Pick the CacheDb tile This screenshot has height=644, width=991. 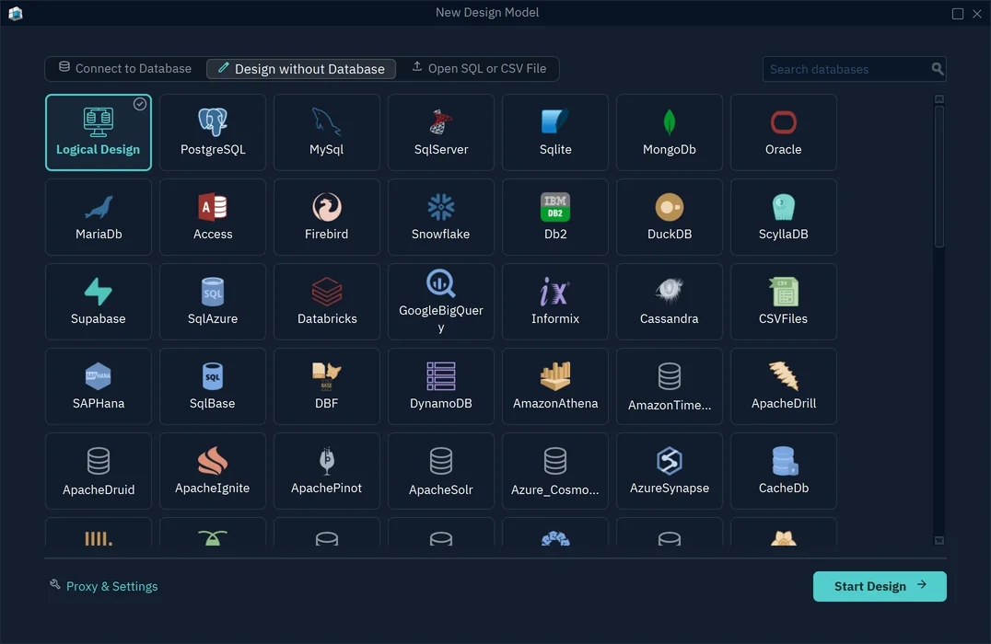784,471
